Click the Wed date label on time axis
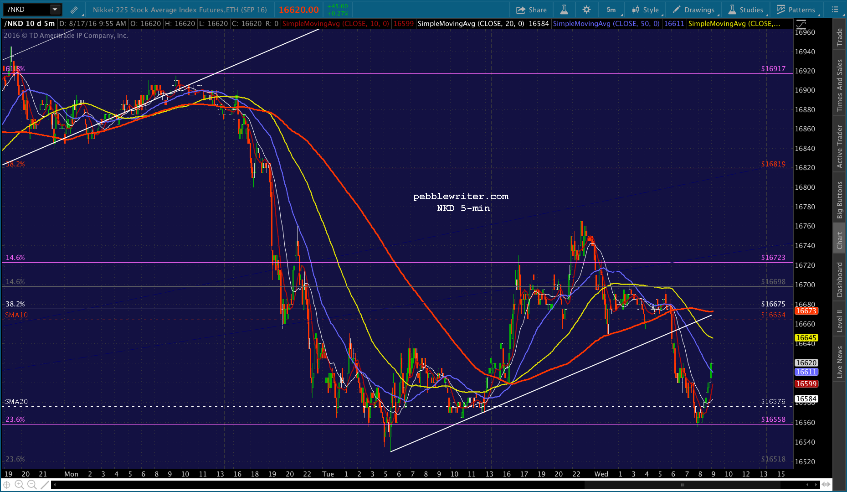The image size is (847, 492). point(601,474)
